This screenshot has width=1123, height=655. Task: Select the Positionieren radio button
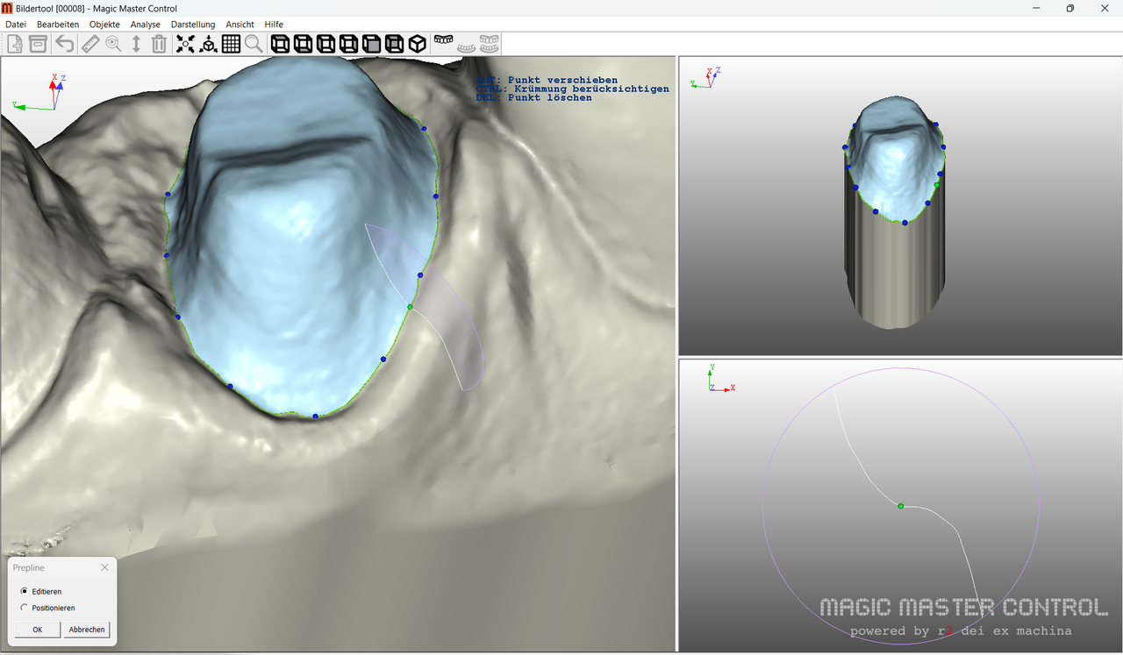25,608
